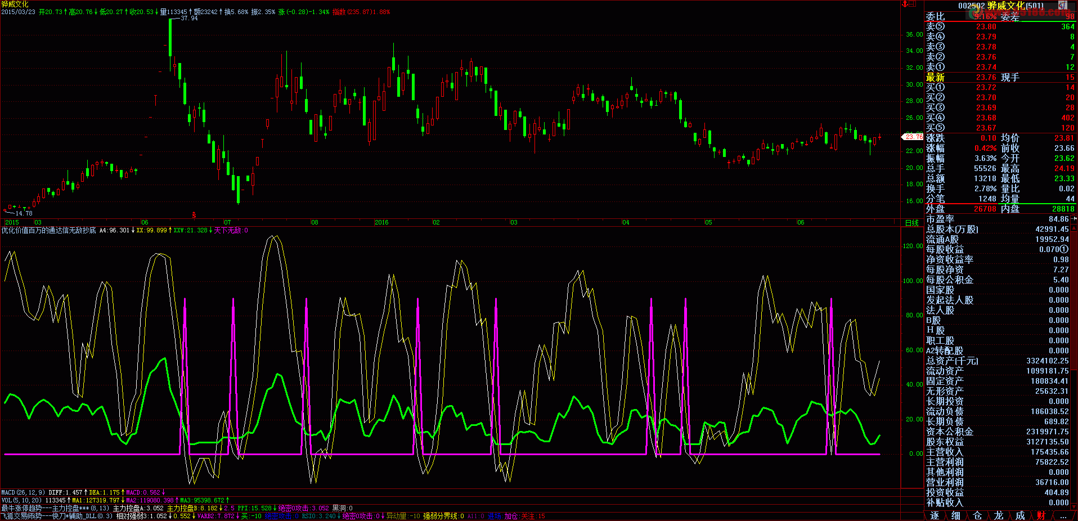This screenshot has width=1078, height=521.
Task: Click the 每股收益 row
Action: 998,249
